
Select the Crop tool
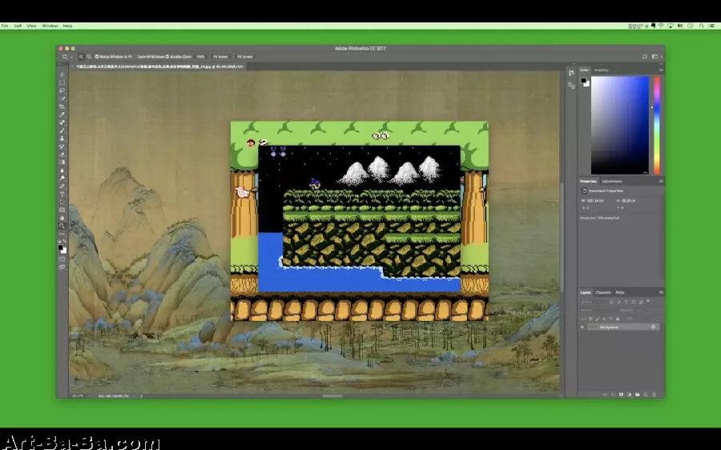(x=62, y=106)
